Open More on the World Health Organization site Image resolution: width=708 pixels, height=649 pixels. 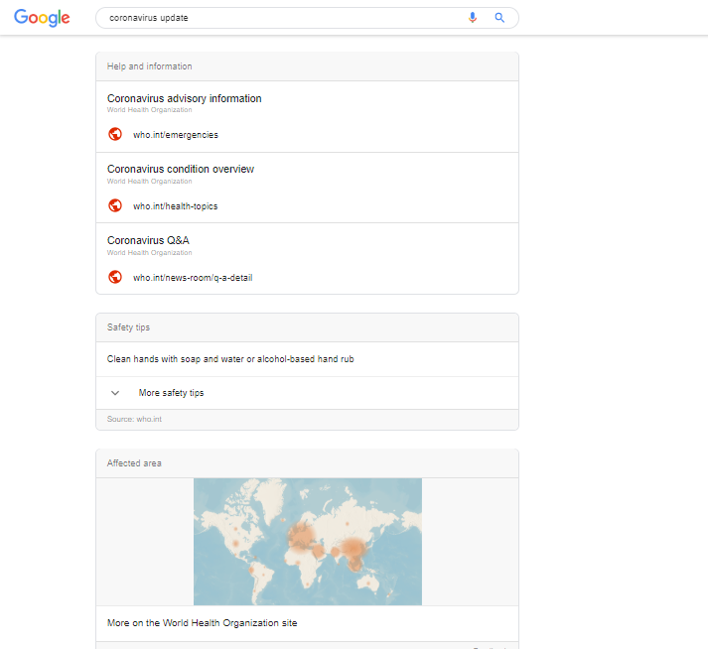coord(202,623)
